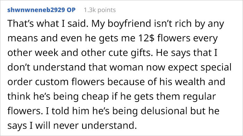Click the 1.3k points score label
The image size is (243, 136).
point(100,10)
